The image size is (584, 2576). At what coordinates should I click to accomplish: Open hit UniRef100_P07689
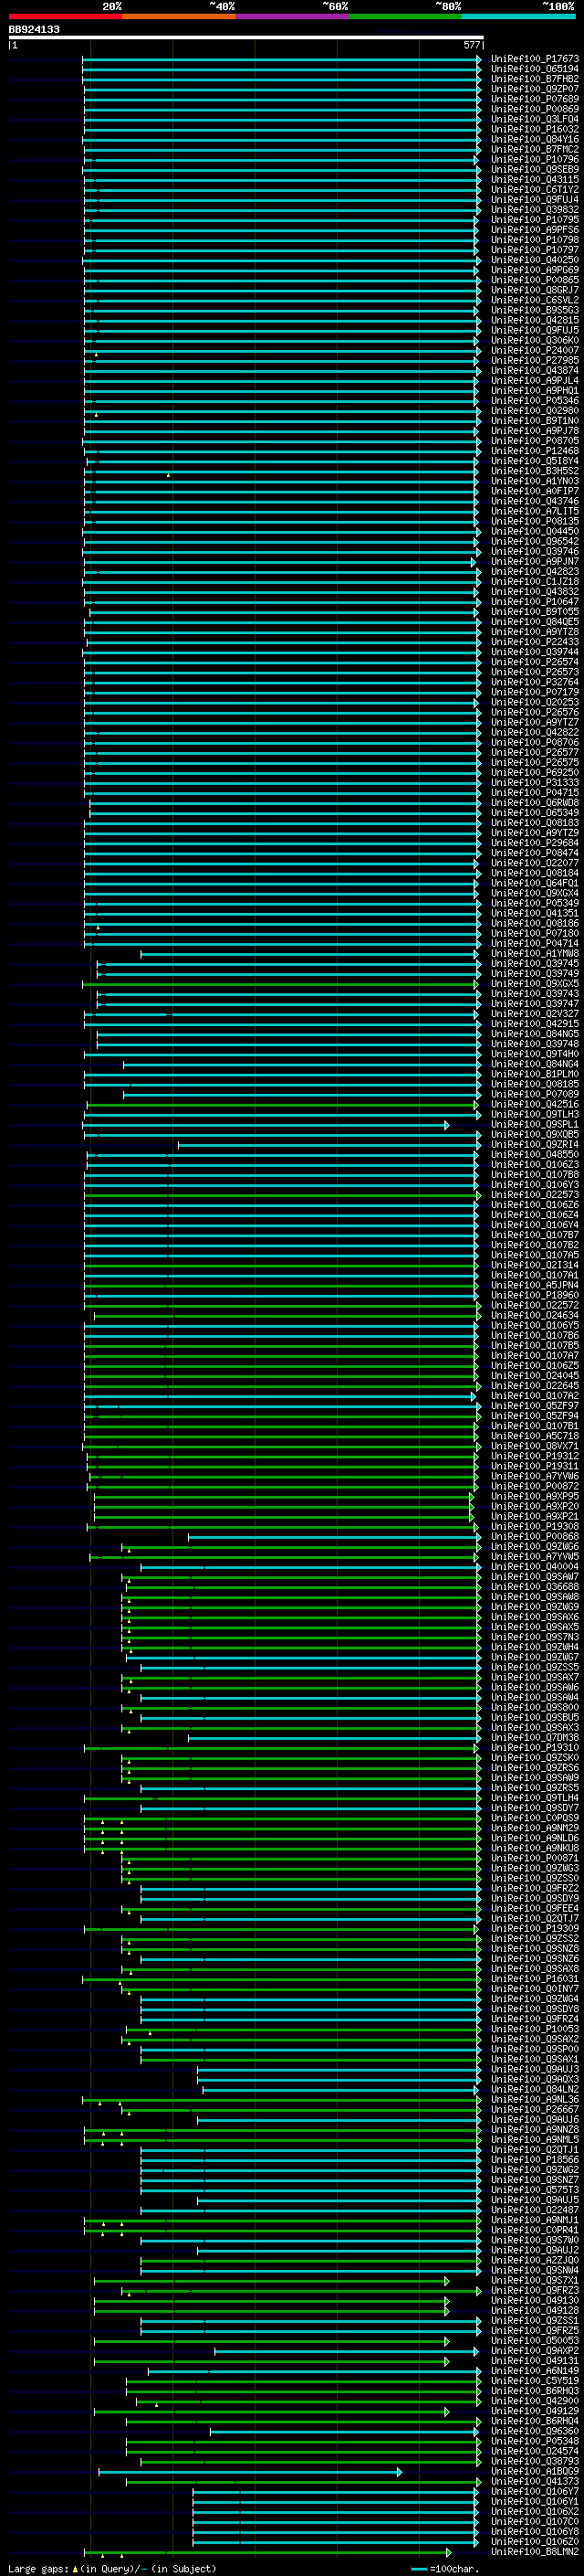pos(535,99)
